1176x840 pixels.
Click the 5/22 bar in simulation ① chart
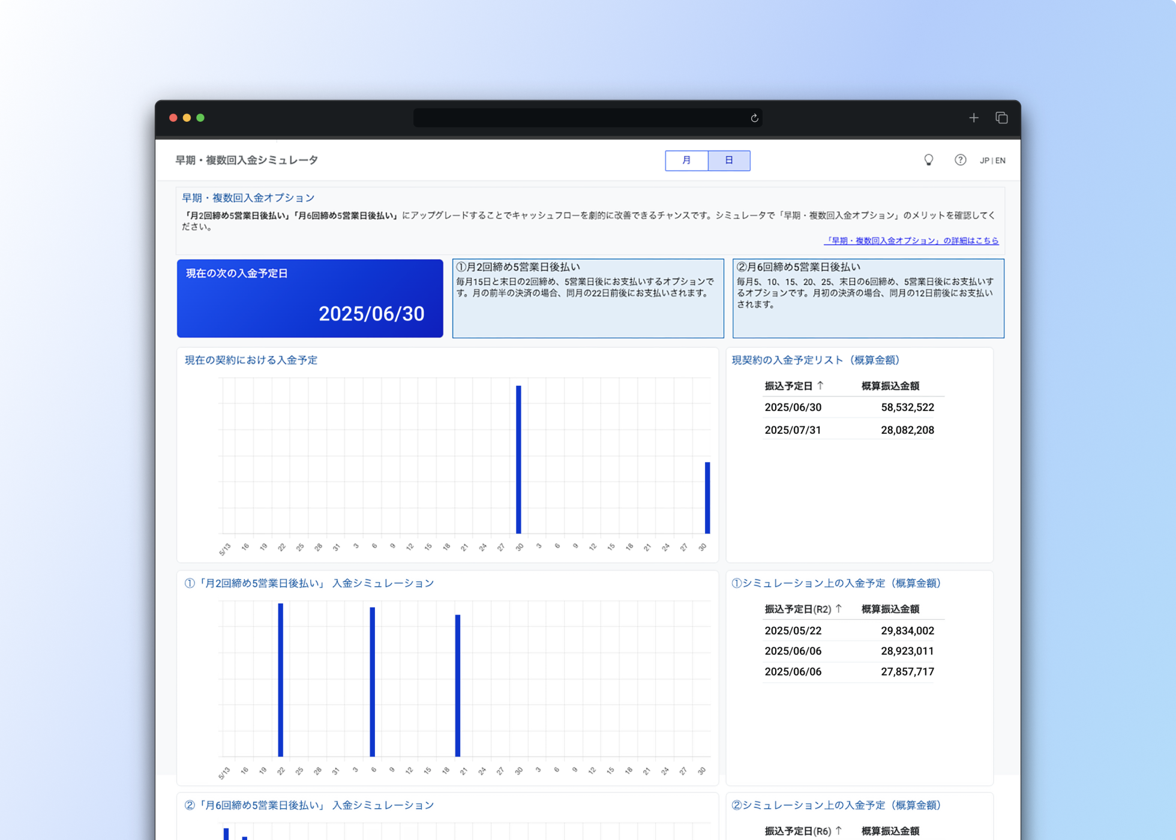pos(280,680)
